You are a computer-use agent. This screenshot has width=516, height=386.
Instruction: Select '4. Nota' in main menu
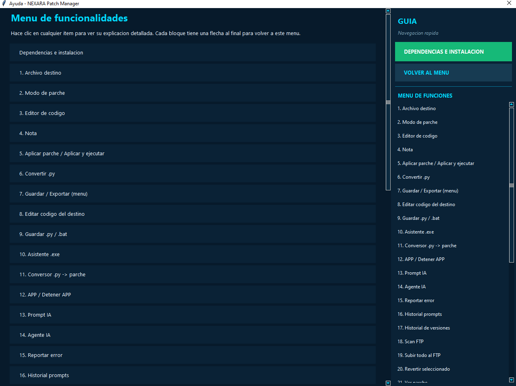coord(193,133)
